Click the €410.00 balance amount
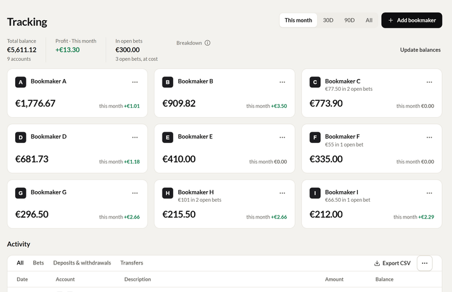Screen dimensions: 452x292 [x=179, y=159]
